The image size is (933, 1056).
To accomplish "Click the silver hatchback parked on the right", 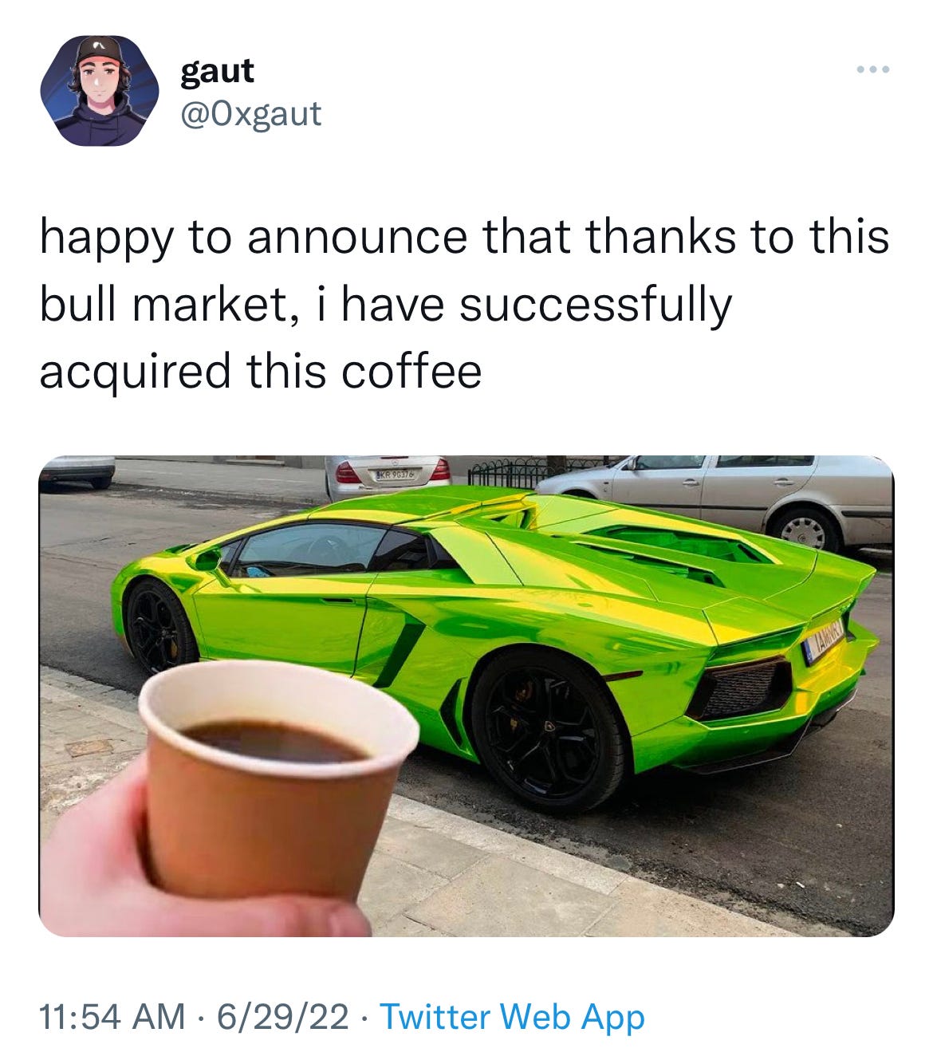I will [x=718, y=497].
